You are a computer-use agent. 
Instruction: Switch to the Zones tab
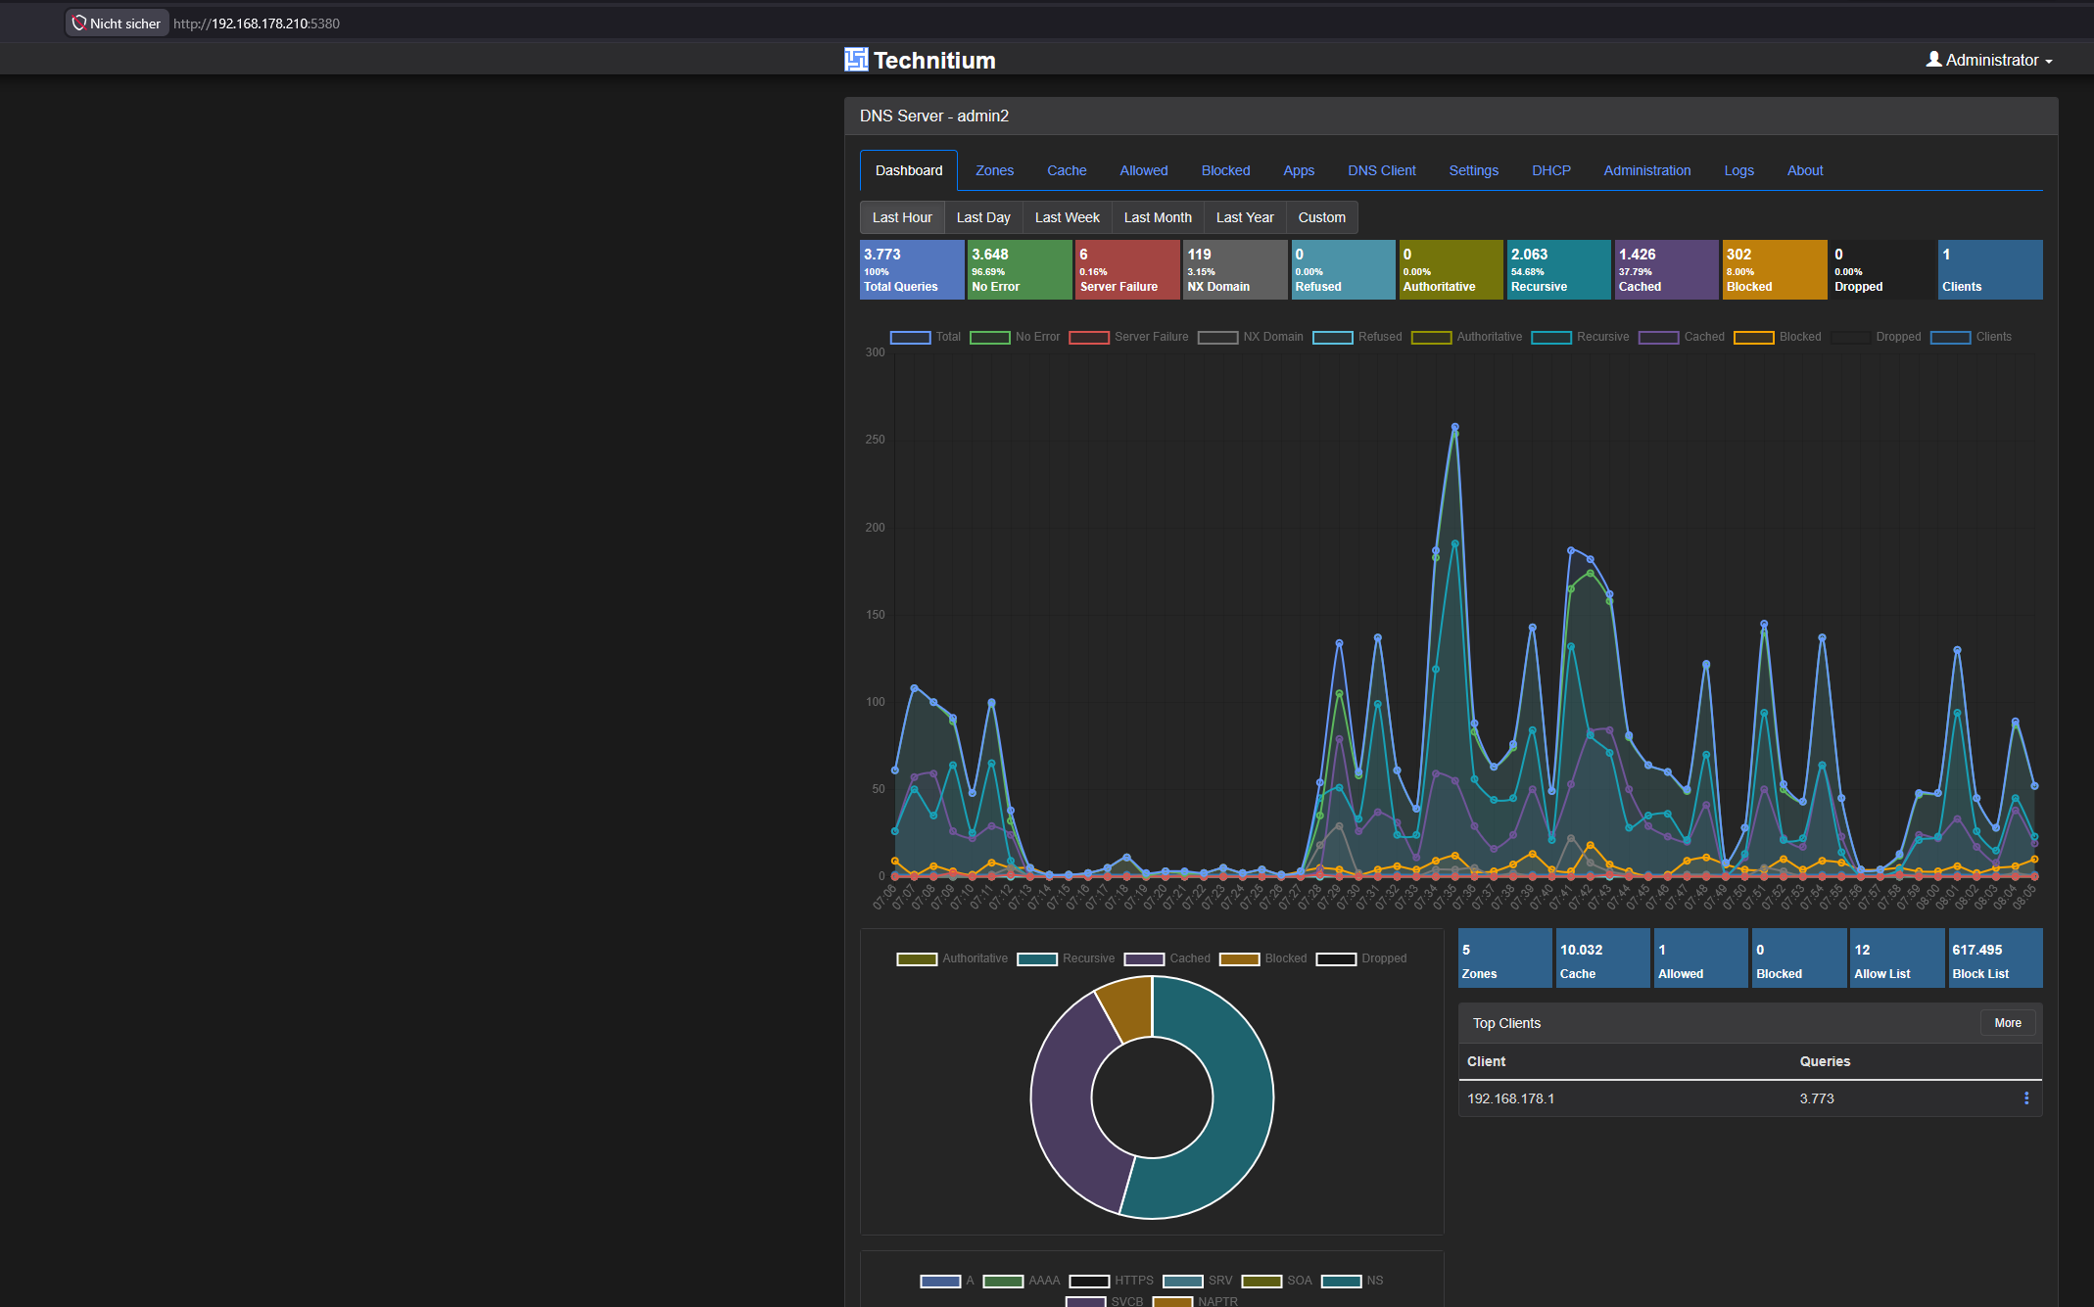pos(994,170)
